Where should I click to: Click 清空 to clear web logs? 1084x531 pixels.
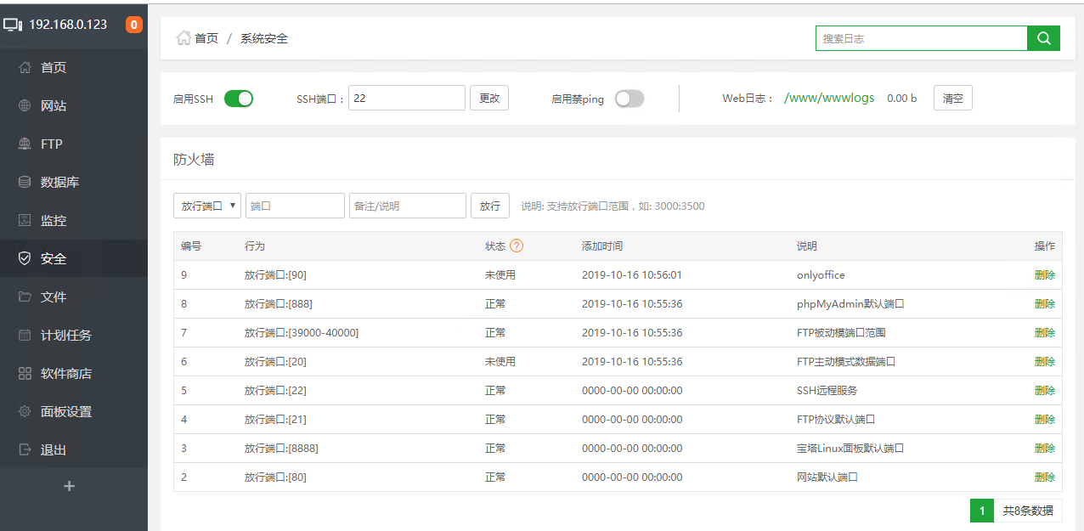click(x=952, y=98)
